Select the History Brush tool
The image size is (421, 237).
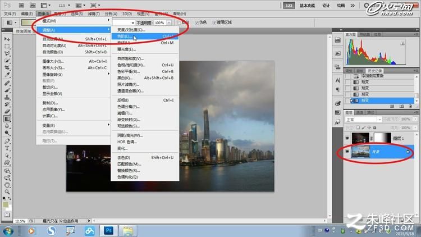7,104
